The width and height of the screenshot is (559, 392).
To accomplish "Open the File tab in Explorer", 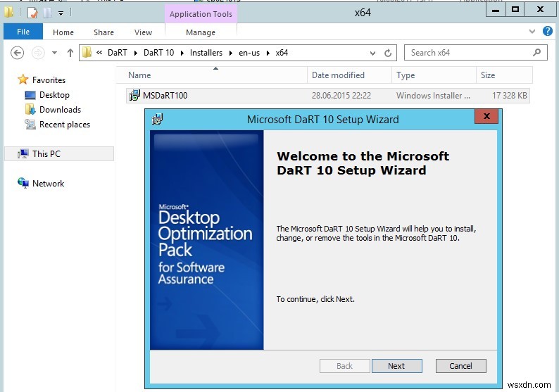I will pyautogui.click(x=23, y=32).
